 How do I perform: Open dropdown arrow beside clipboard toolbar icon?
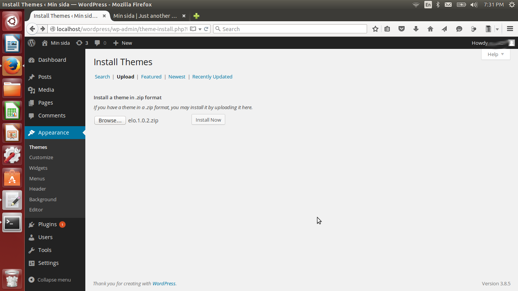coord(497,29)
